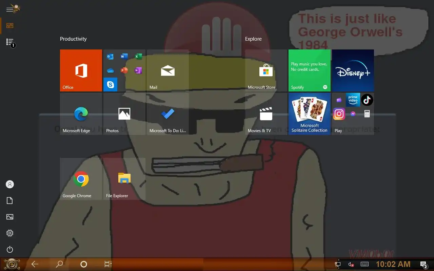Launch Spotify from the green tile
The width and height of the screenshot is (434, 271).
[x=310, y=70]
